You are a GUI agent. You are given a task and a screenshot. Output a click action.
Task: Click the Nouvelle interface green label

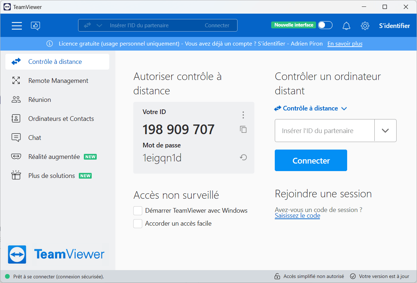[x=294, y=25]
